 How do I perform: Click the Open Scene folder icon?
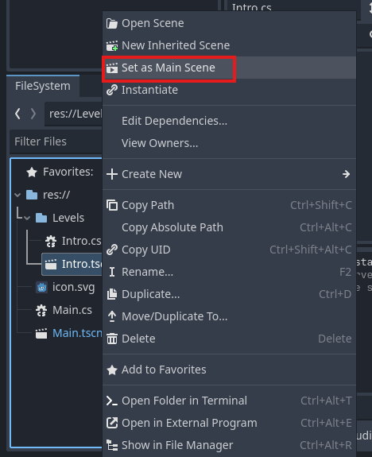point(112,23)
